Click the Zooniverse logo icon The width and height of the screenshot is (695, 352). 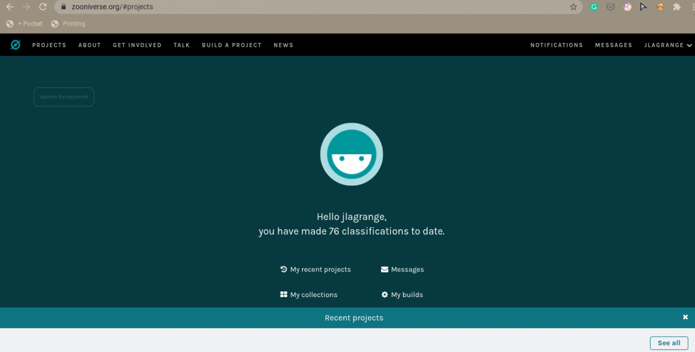(x=15, y=45)
